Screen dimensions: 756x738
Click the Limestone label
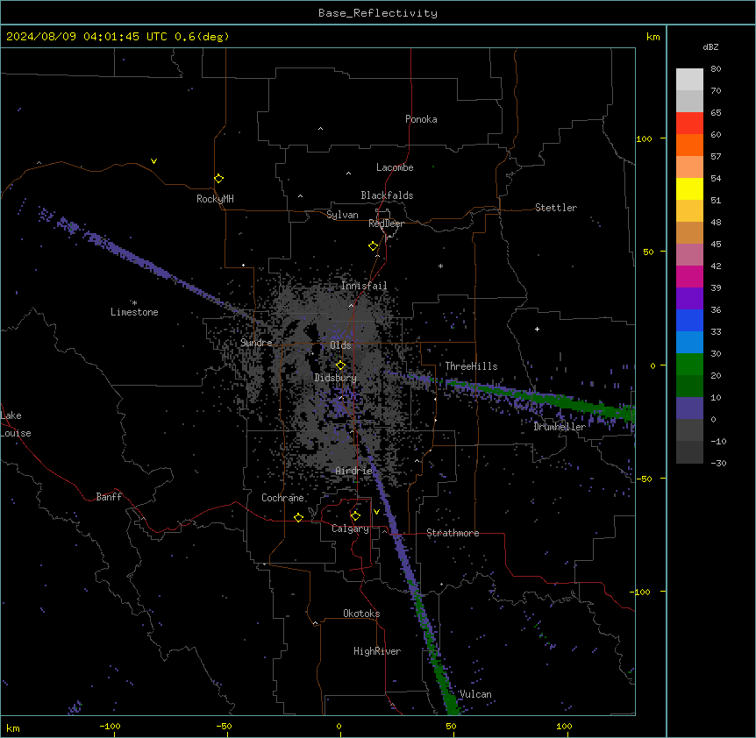134,312
